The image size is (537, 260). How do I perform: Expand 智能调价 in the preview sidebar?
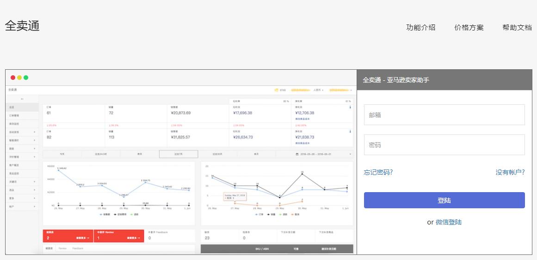tap(22, 140)
